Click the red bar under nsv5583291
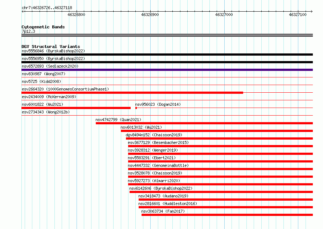This screenshot has width=323, height=229. click(220, 161)
